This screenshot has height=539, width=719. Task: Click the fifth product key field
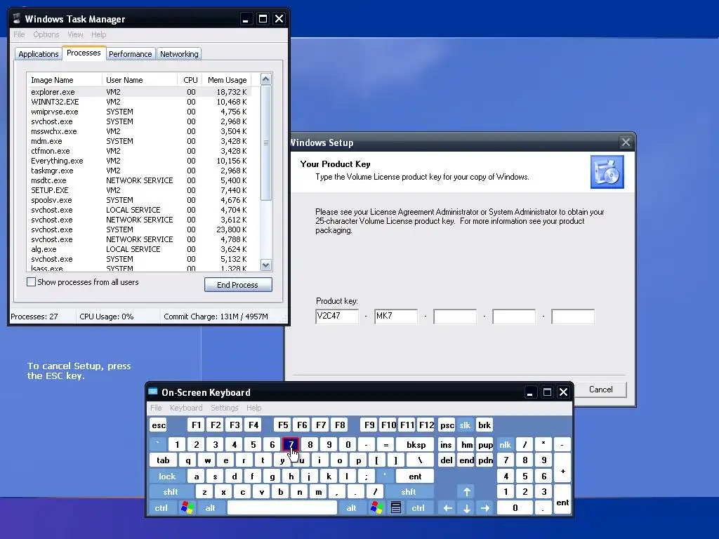click(573, 317)
